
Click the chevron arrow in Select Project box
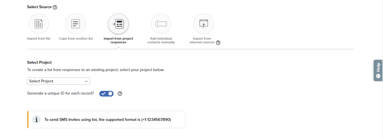87,81
